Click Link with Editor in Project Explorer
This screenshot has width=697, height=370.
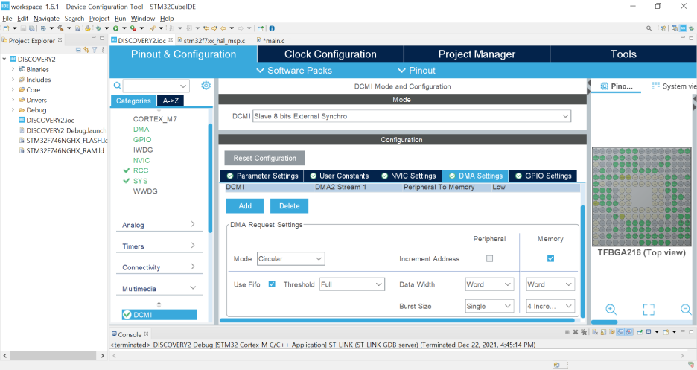point(86,50)
